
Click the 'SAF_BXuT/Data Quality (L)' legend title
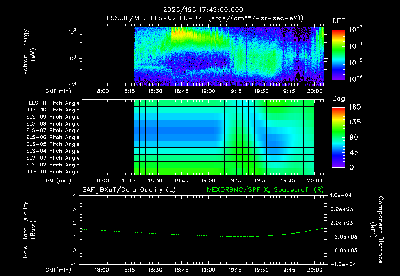coord(129,190)
